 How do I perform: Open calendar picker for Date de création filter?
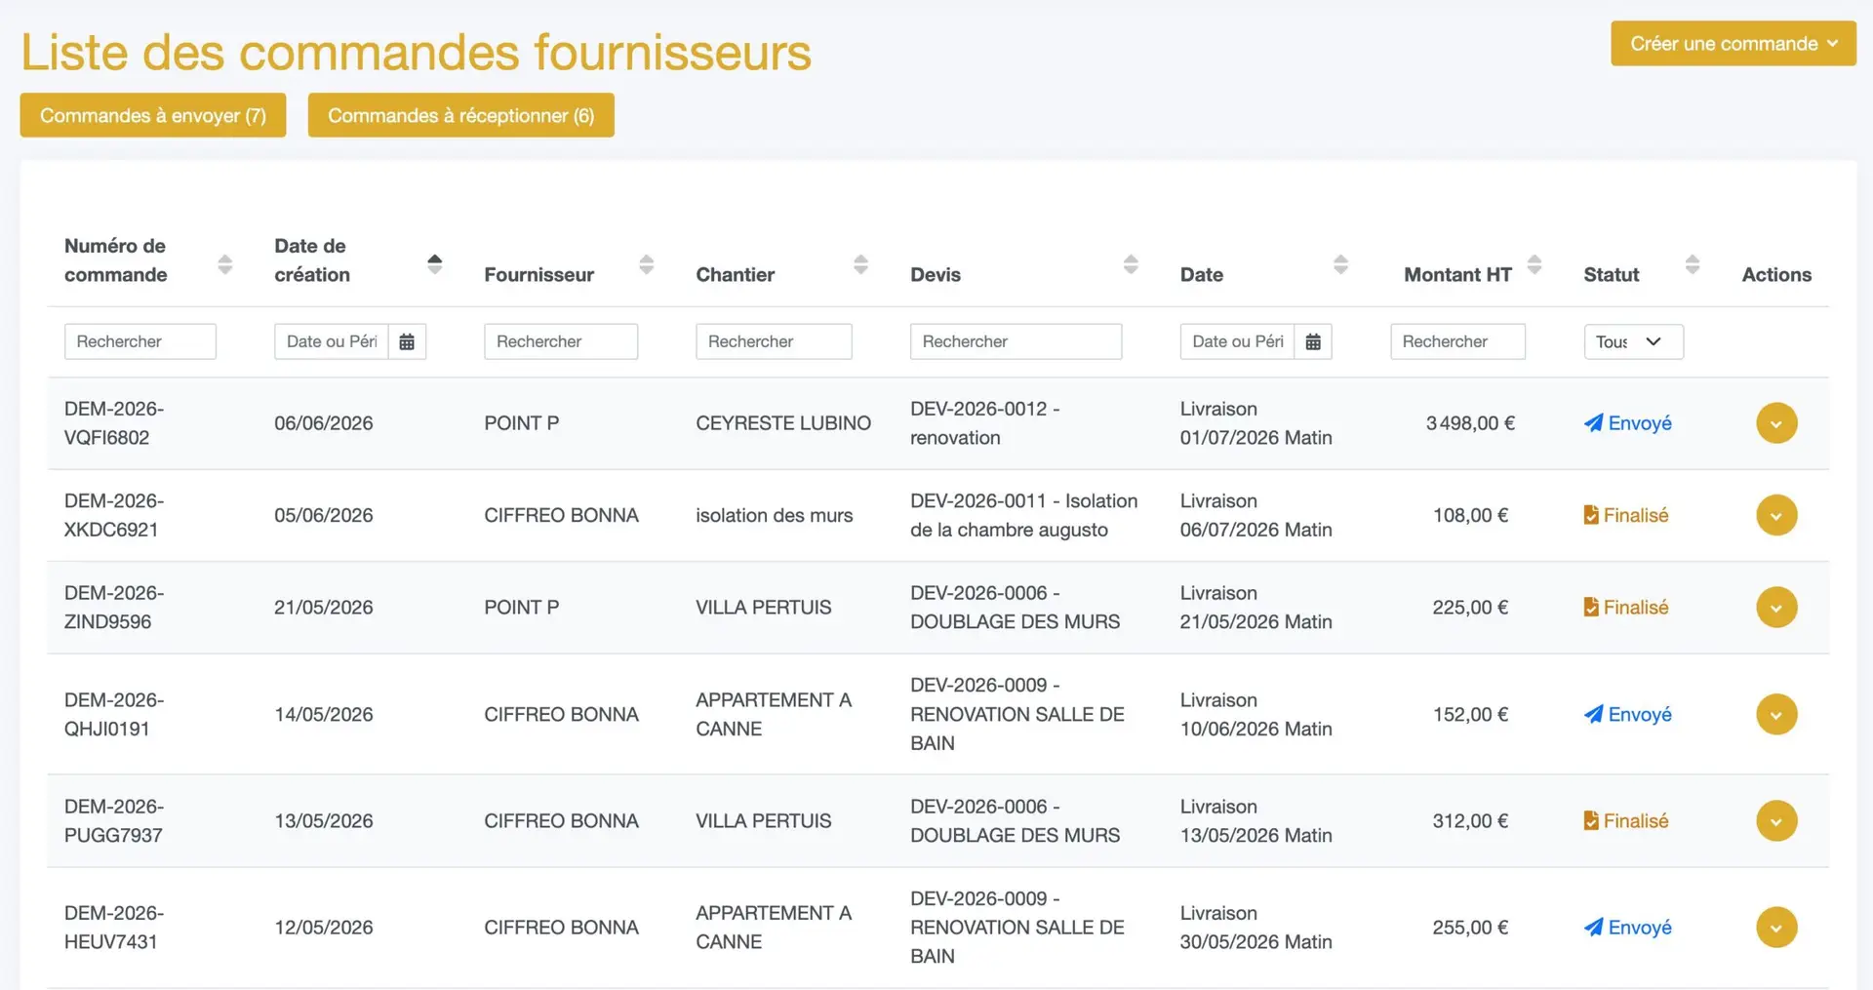pyautogui.click(x=407, y=341)
